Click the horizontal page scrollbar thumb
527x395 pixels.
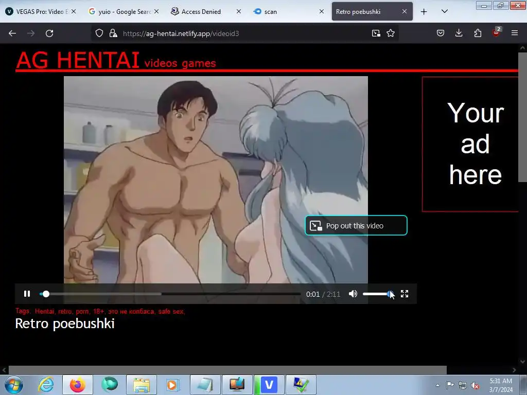[x=227, y=370]
